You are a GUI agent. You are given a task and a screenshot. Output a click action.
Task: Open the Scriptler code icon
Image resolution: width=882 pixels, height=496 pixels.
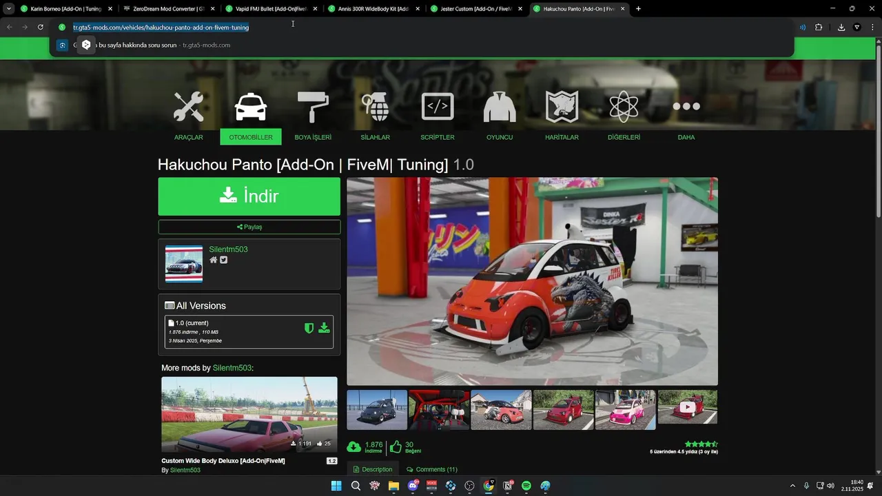coord(438,107)
